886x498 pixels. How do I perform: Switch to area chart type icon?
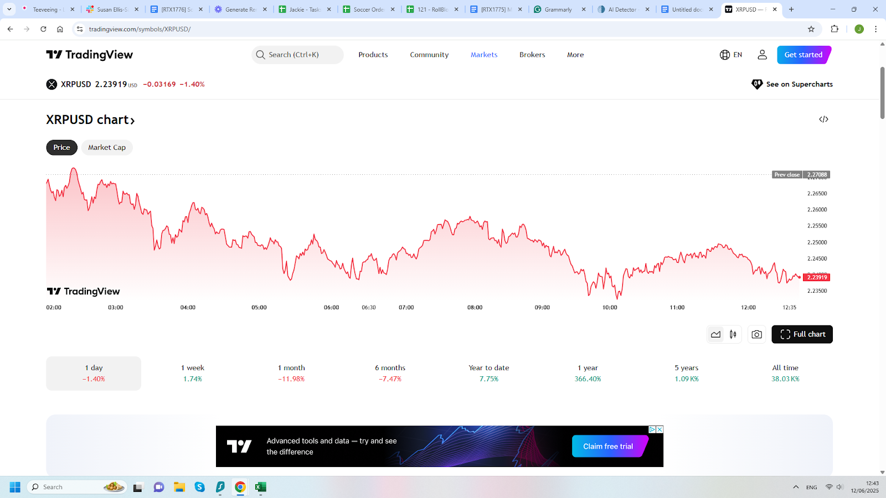coord(716,334)
